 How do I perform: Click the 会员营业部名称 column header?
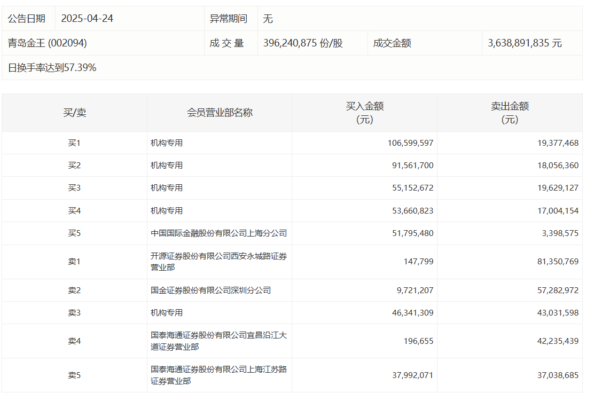point(220,113)
